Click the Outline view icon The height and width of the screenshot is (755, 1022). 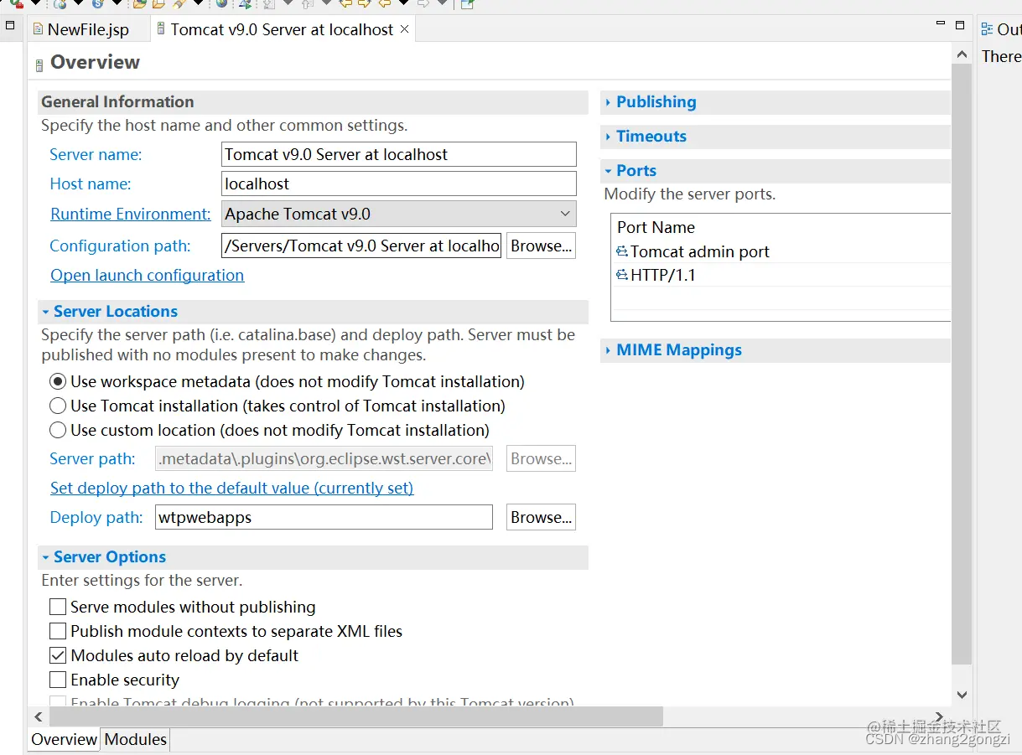987,29
